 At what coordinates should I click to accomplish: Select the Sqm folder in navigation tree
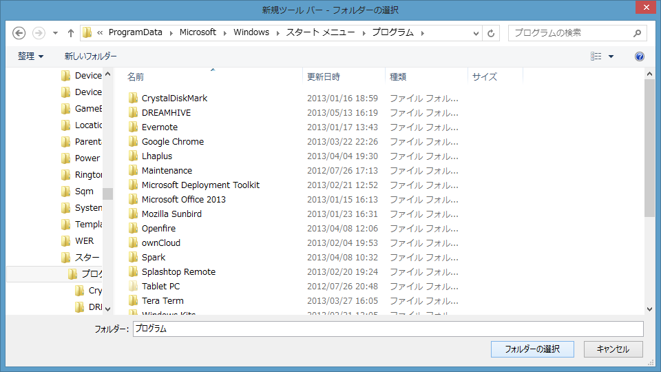pos(78,191)
